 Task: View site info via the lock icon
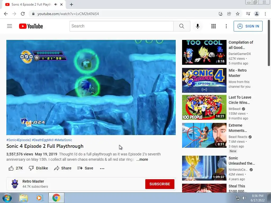pyautogui.click(x=33, y=14)
